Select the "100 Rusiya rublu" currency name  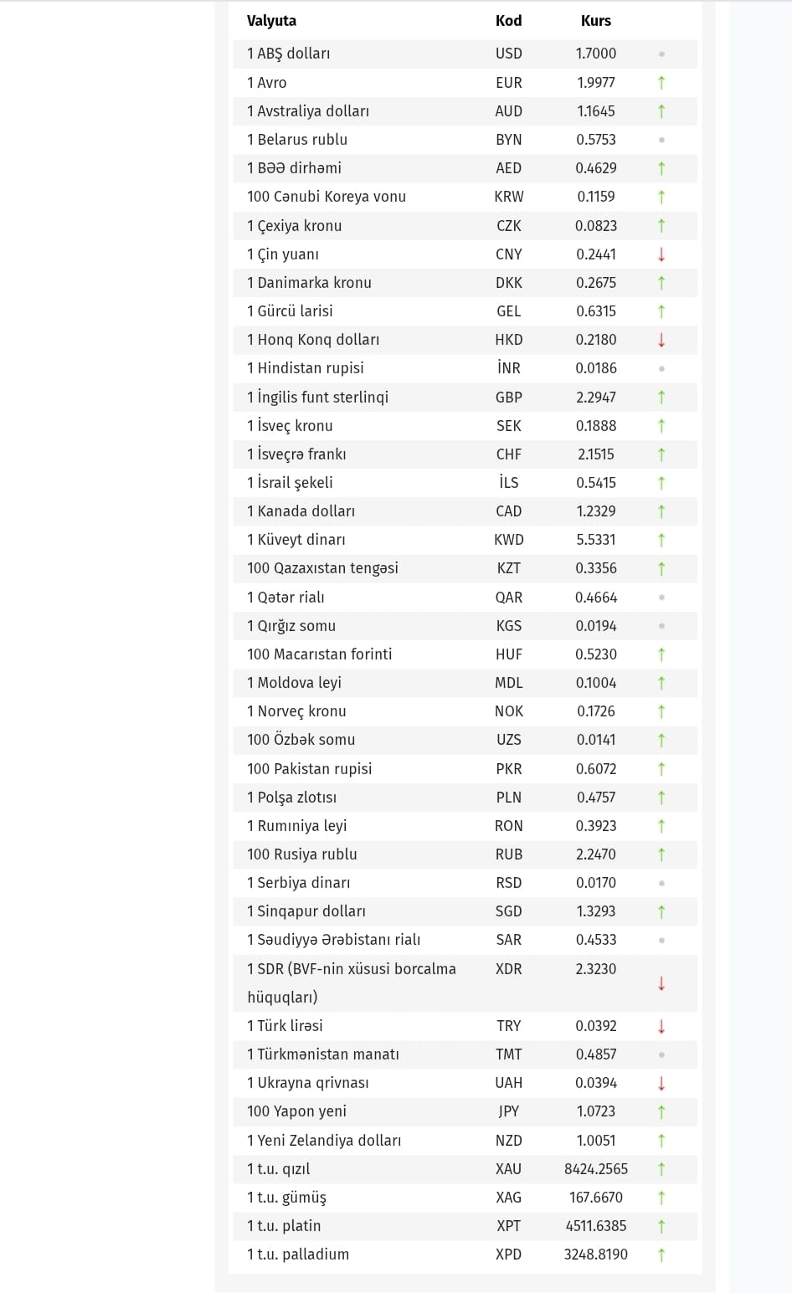[301, 854]
